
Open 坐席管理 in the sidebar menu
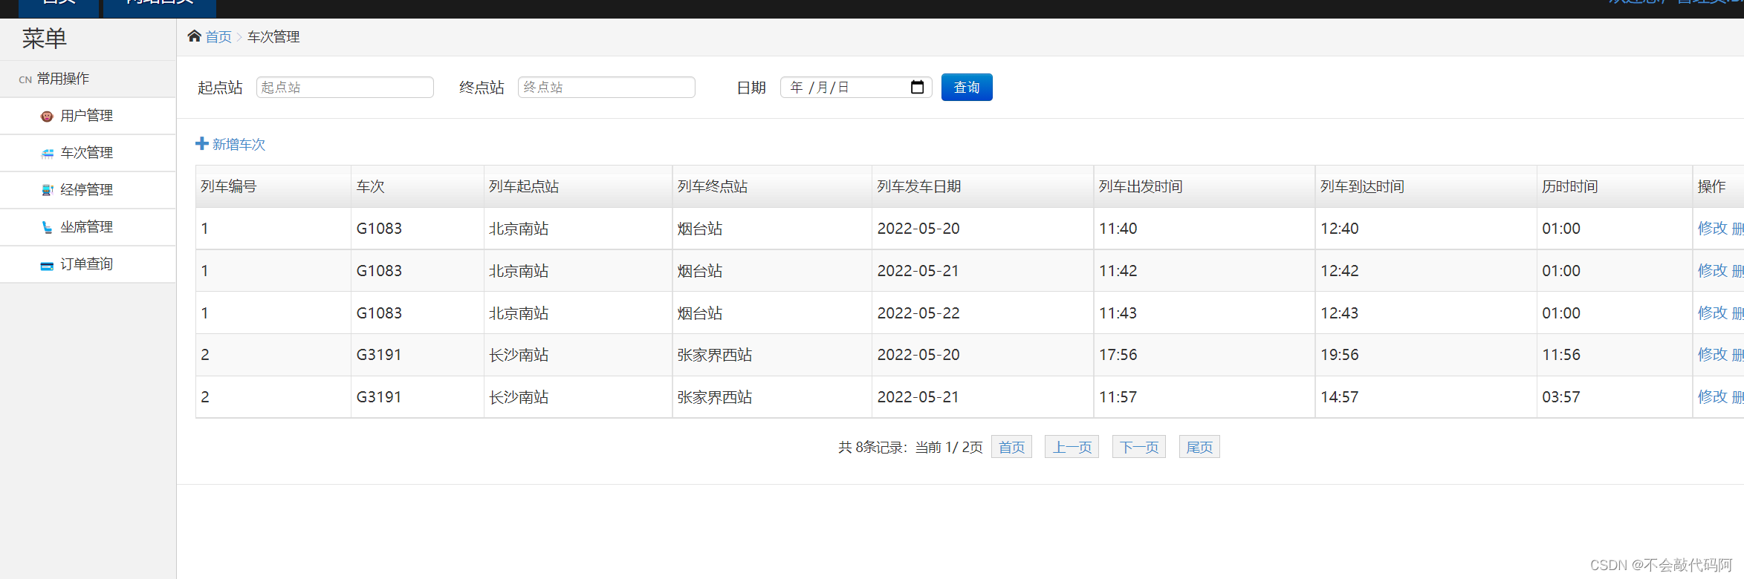coord(88,227)
